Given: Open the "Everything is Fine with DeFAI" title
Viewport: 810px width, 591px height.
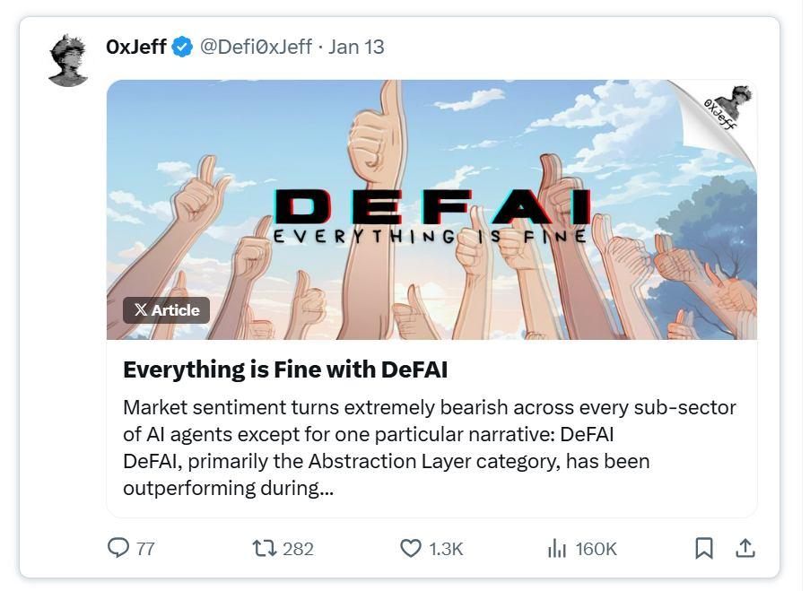Looking at the screenshot, I should [284, 369].
